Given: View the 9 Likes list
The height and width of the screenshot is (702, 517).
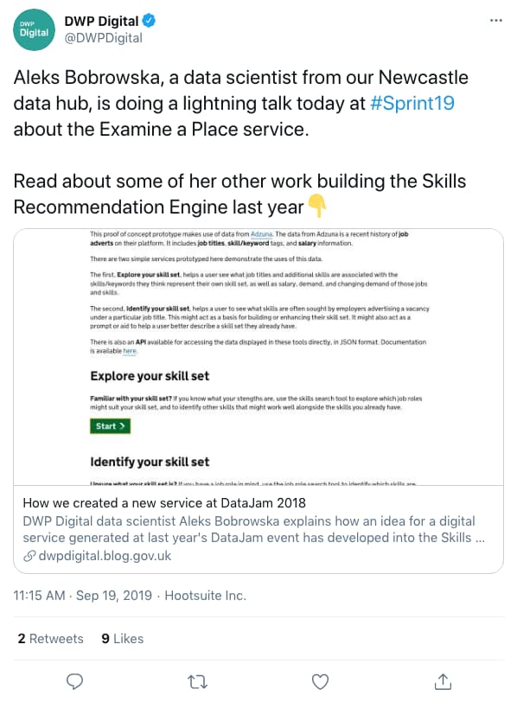Looking at the screenshot, I should tap(123, 638).
